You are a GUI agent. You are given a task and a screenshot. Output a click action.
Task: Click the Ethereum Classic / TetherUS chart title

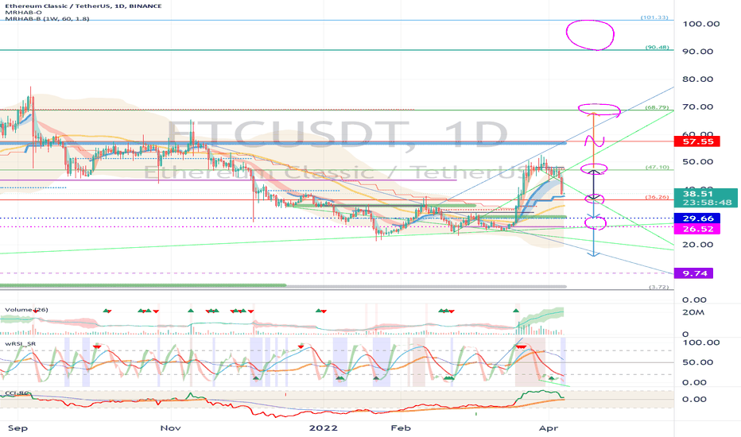(83, 6)
